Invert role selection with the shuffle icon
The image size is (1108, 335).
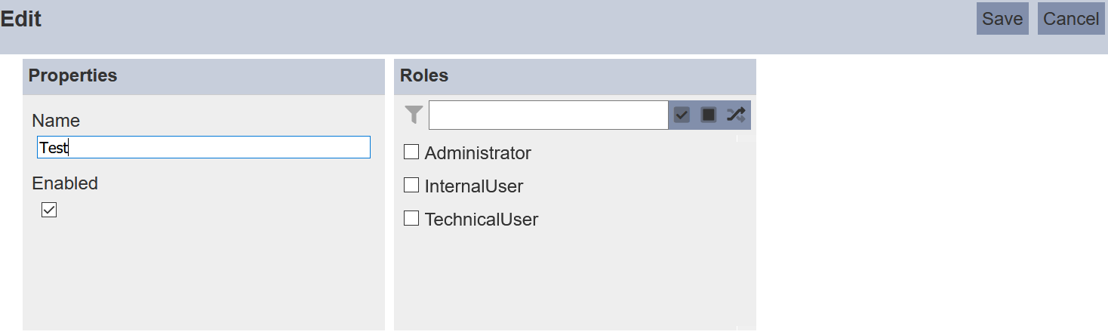click(x=736, y=115)
